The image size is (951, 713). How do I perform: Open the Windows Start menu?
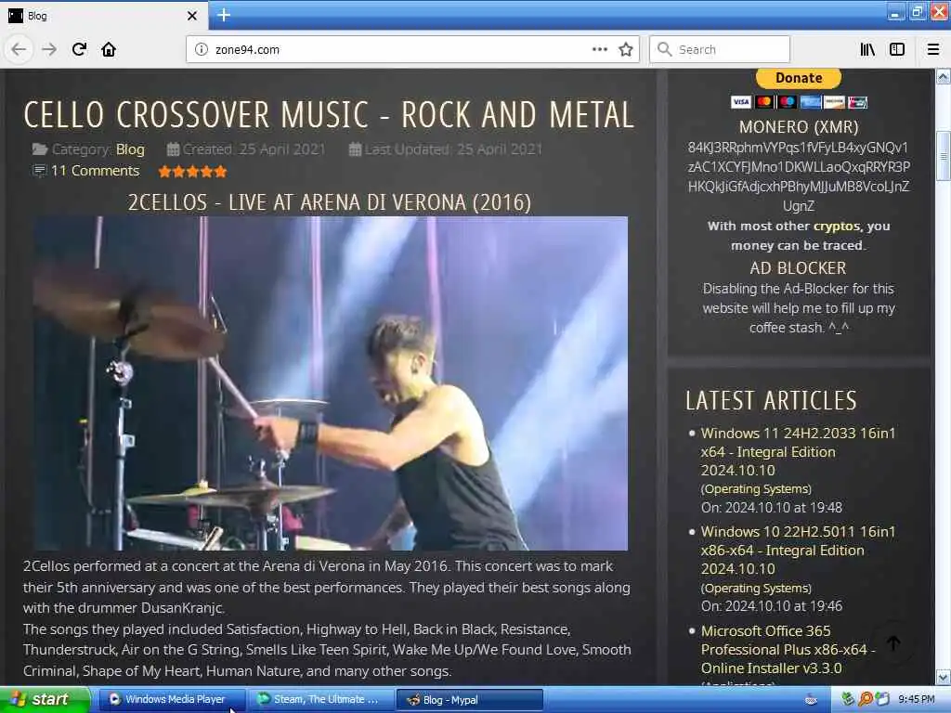click(x=46, y=700)
